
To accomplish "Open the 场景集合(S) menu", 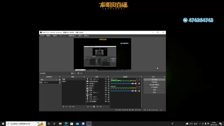I will click(x=72, y=36).
